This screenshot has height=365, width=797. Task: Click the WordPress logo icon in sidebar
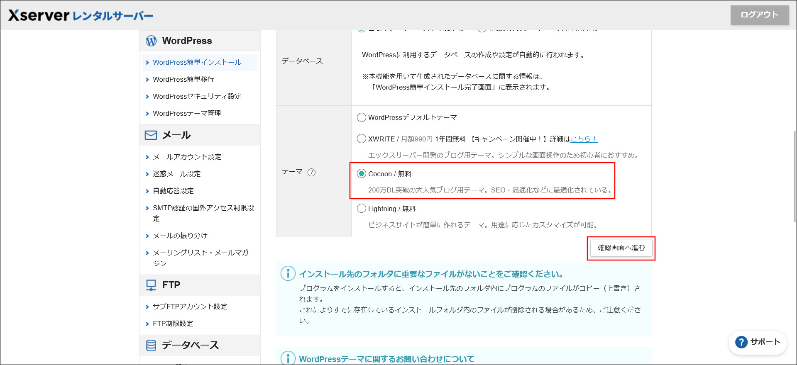pyautogui.click(x=151, y=41)
